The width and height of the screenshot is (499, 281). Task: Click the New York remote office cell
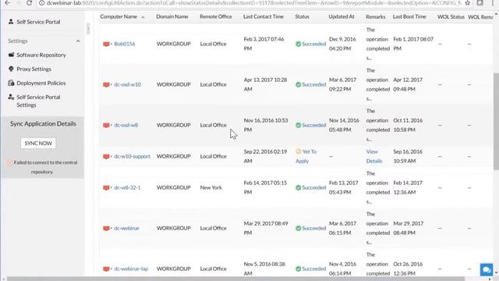[x=211, y=187]
